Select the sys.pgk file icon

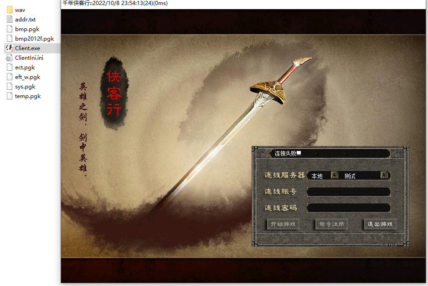coord(10,86)
